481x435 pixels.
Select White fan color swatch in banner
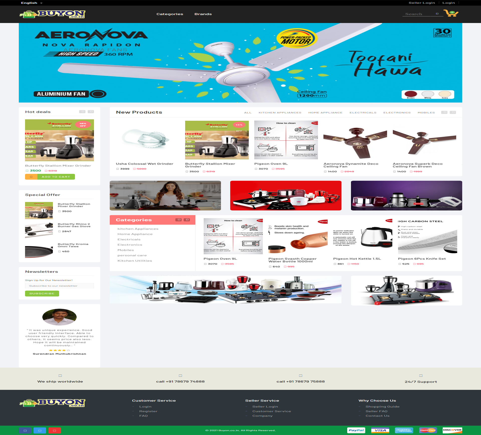[428, 94]
